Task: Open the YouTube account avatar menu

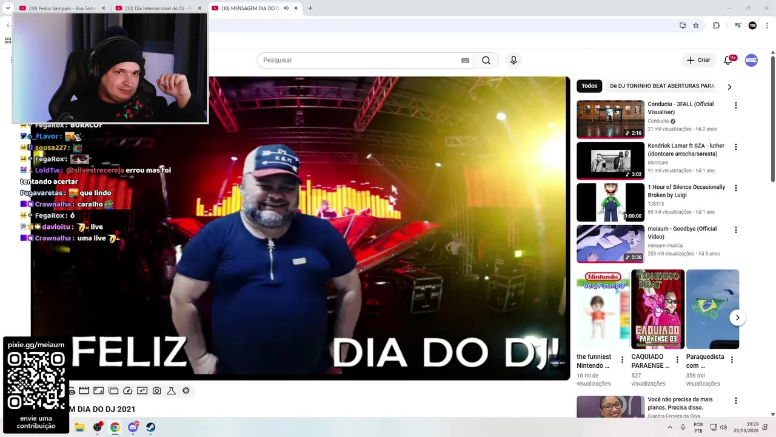Action: [751, 60]
